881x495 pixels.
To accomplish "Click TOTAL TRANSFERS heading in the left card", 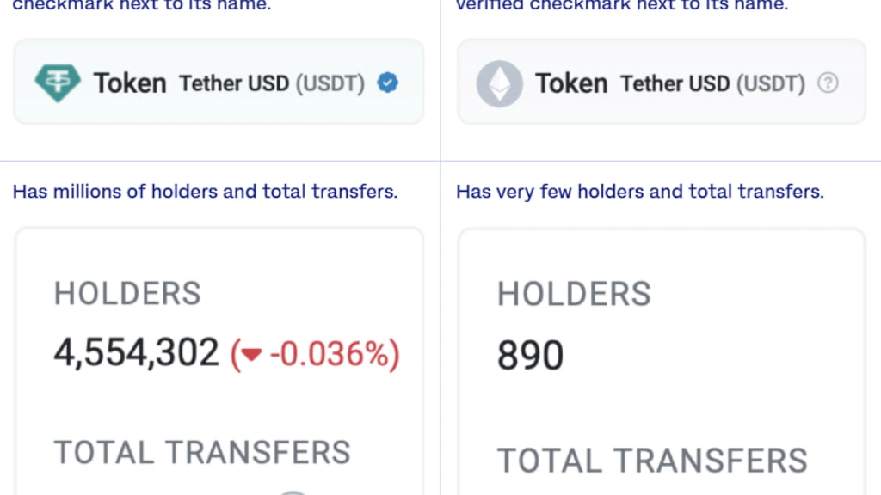I will [201, 453].
